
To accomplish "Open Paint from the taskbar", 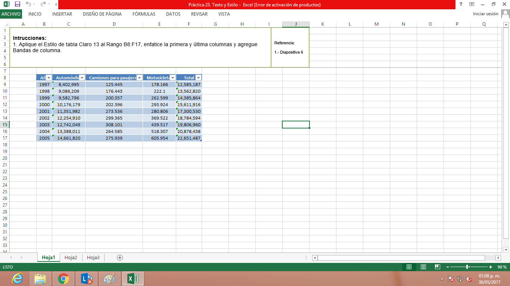I will (x=110, y=279).
